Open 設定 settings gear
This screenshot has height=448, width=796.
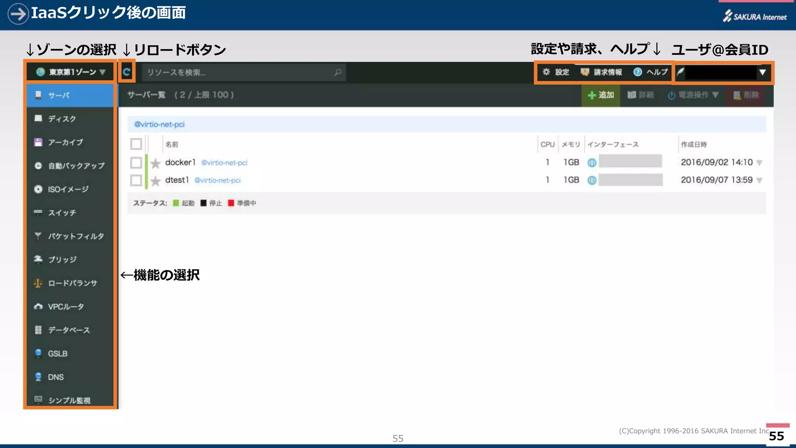click(x=556, y=72)
